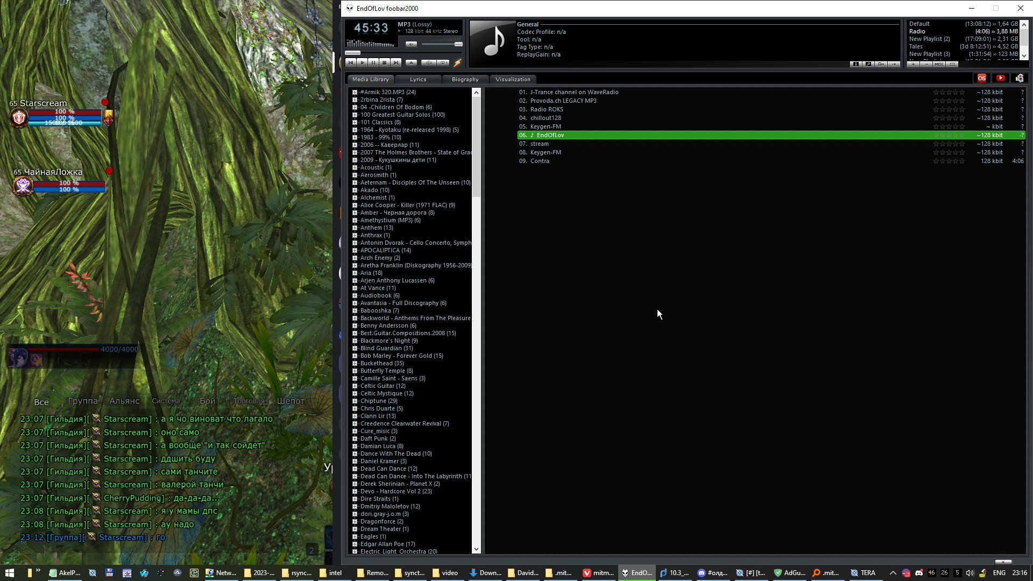Click the magnifier search icon button
The width and height of the screenshot is (1033, 581).
(868, 65)
